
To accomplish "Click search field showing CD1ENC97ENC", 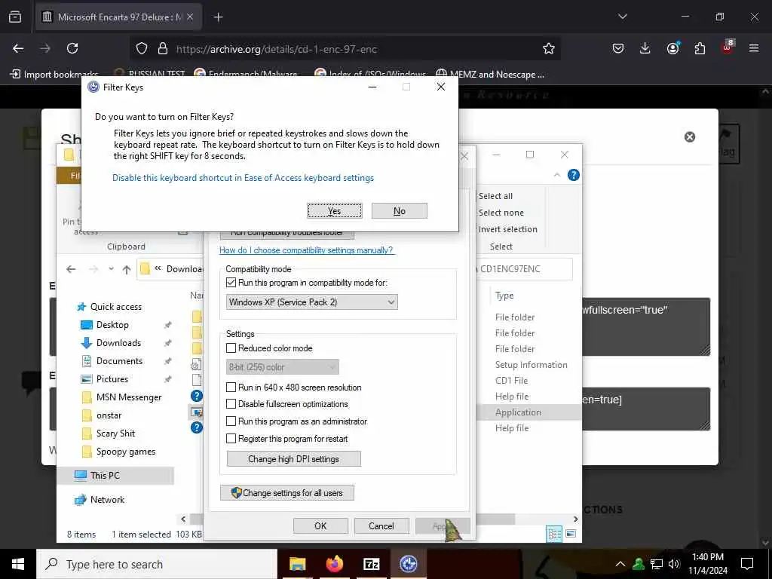I will coord(524,269).
